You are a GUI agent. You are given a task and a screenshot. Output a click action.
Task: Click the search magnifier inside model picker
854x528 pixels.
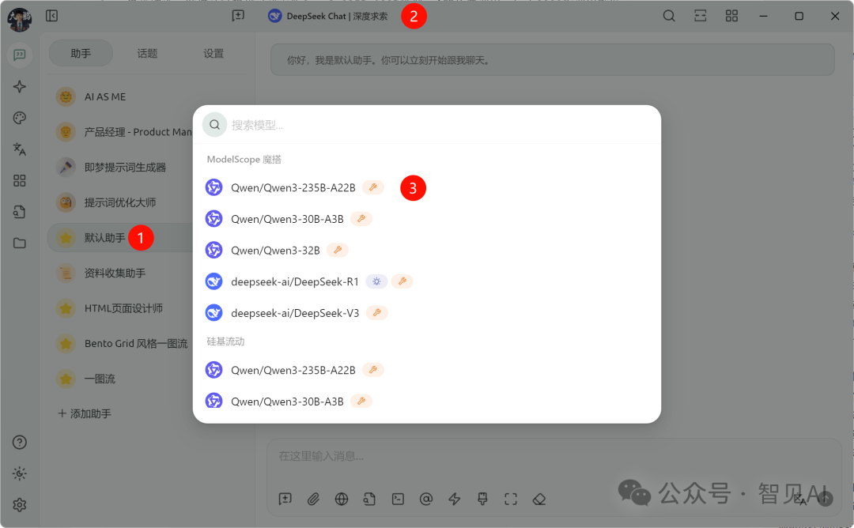pyautogui.click(x=214, y=125)
